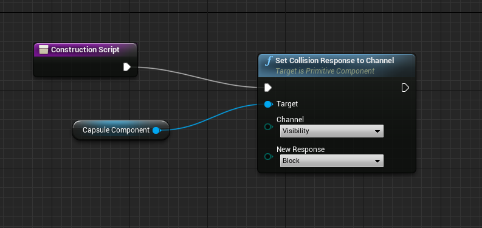Select the Set Collision Response to Channel title
Viewport: 482px width, 228px height.
[334, 61]
